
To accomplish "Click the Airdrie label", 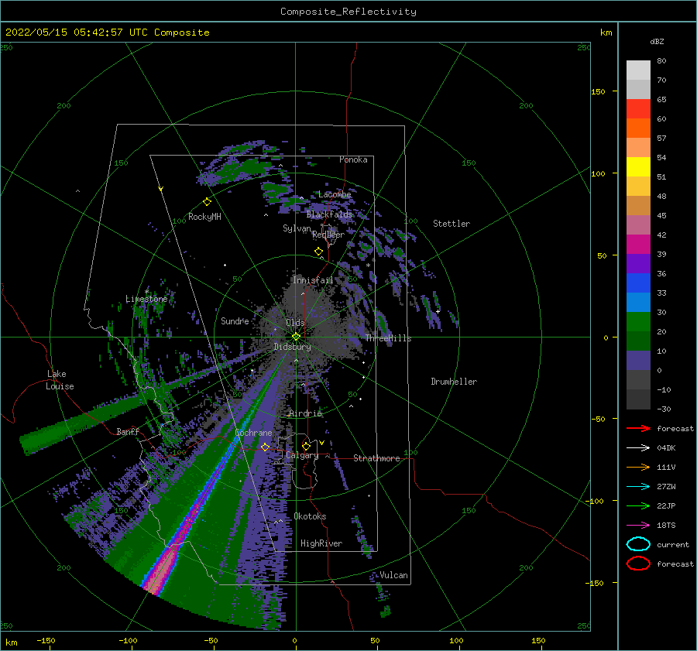I will tap(305, 413).
